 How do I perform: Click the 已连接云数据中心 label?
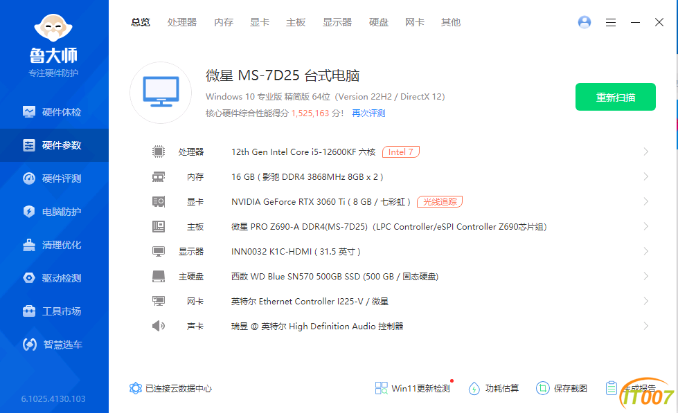click(179, 388)
